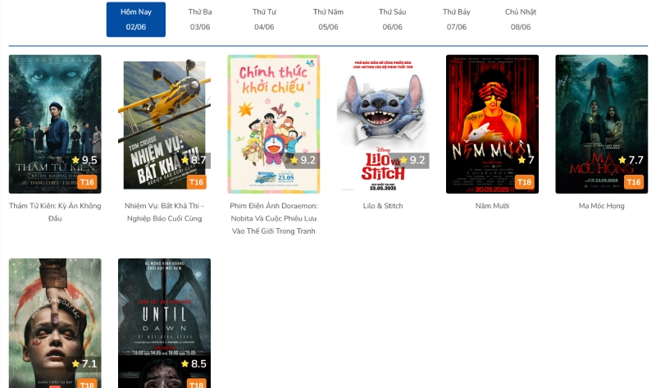
Task: Switch to Thứ Ba 03/06 tab
Action: [200, 19]
